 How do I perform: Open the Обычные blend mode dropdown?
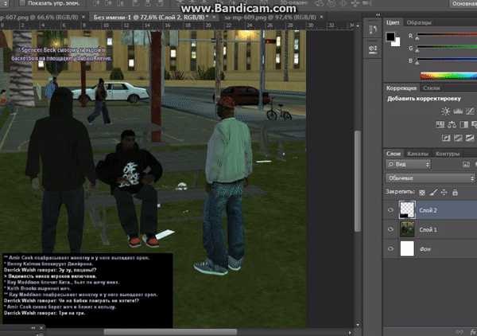[430, 178]
